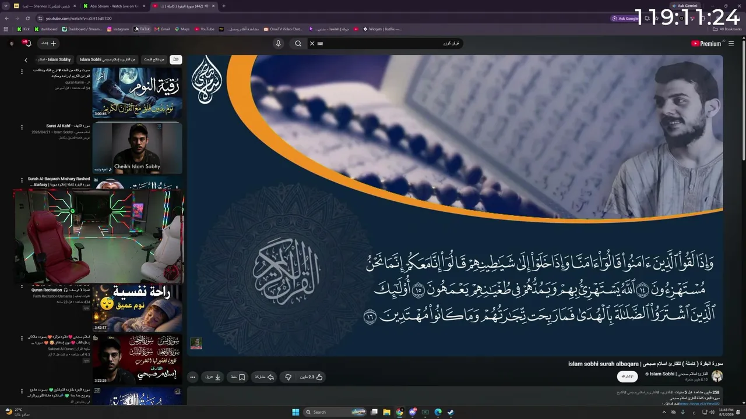Viewport: 746px width, 419px height.
Task: Open the Cheikh Islam Sobhy thumbnail
Action: coord(137,147)
